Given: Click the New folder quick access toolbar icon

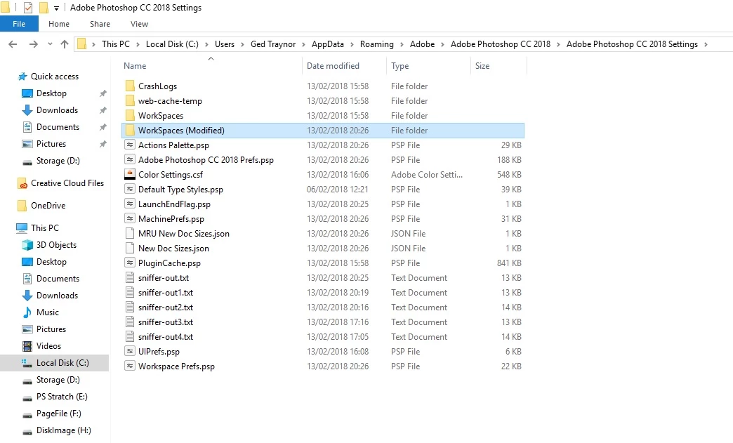Looking at the screenshot, I should point(44,8).
